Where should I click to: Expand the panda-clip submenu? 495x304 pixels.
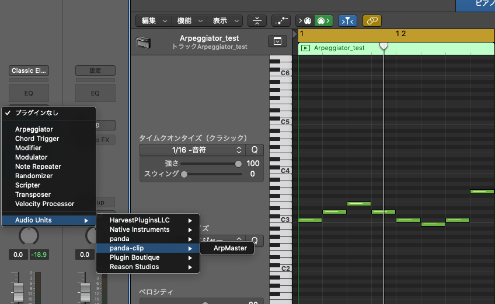click(x=148, y=248)
